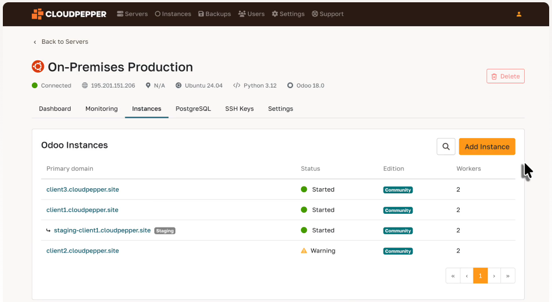Click the globe icon beside IP address
This screenshot has height=302, width=552.
85,86
